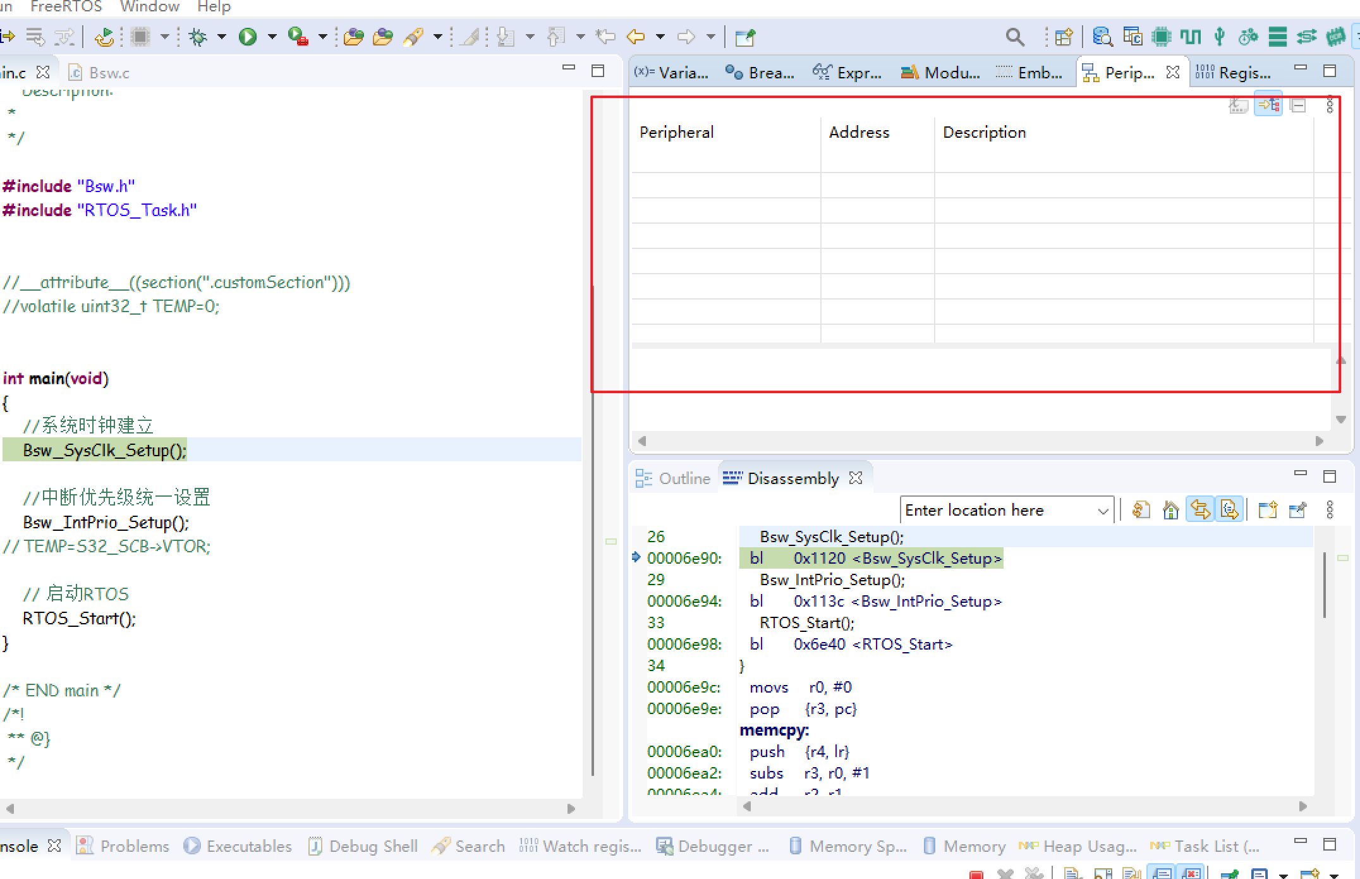The width and height of the screenshot is (1360, 879).
Task: Open the Run configurations dropdown arrow
Action: coord(272,37)
